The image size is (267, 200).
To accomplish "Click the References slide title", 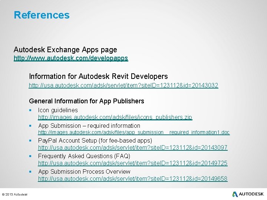I will click(x=42, y=15).
